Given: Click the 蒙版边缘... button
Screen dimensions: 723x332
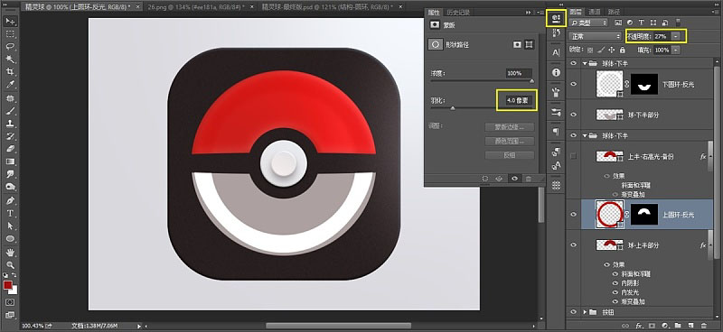Looking at the screenshot, I should [510, 127].
